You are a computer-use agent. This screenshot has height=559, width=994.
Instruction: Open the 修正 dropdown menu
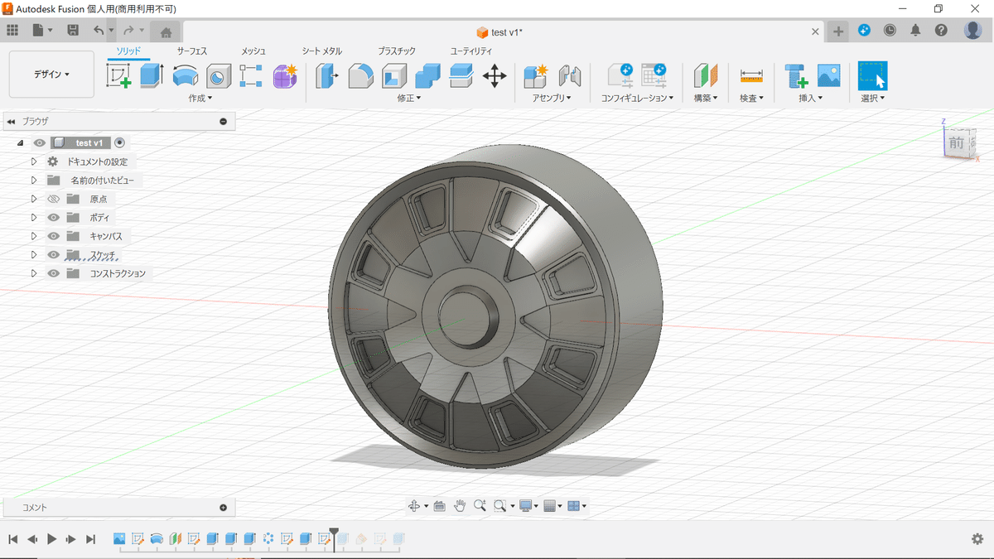[409, 98]
